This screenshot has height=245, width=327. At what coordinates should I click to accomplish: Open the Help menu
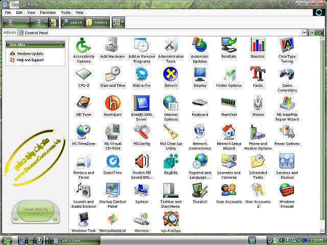pyautogui.click(x=80, y=12)
